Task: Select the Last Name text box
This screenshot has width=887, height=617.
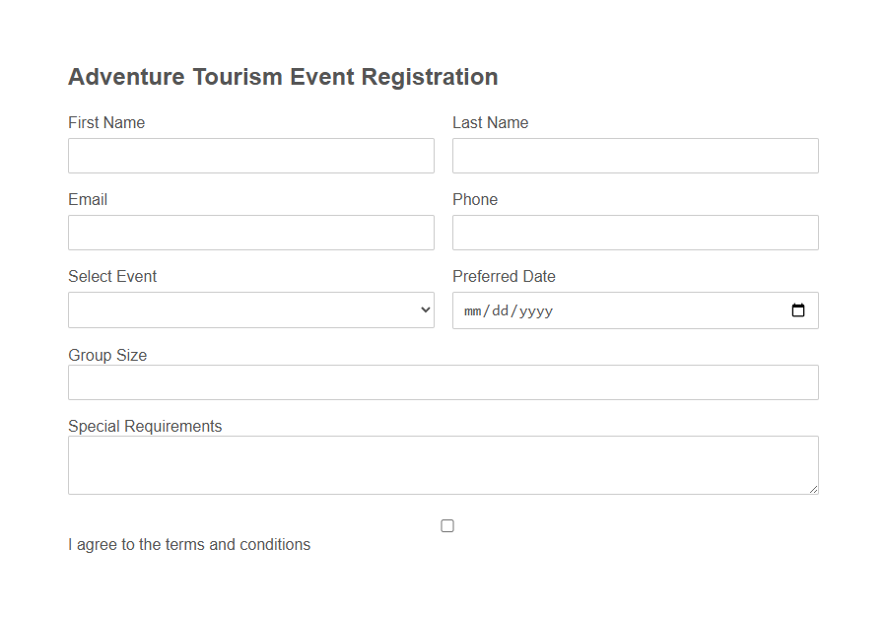Action: [x=635, y=155]
